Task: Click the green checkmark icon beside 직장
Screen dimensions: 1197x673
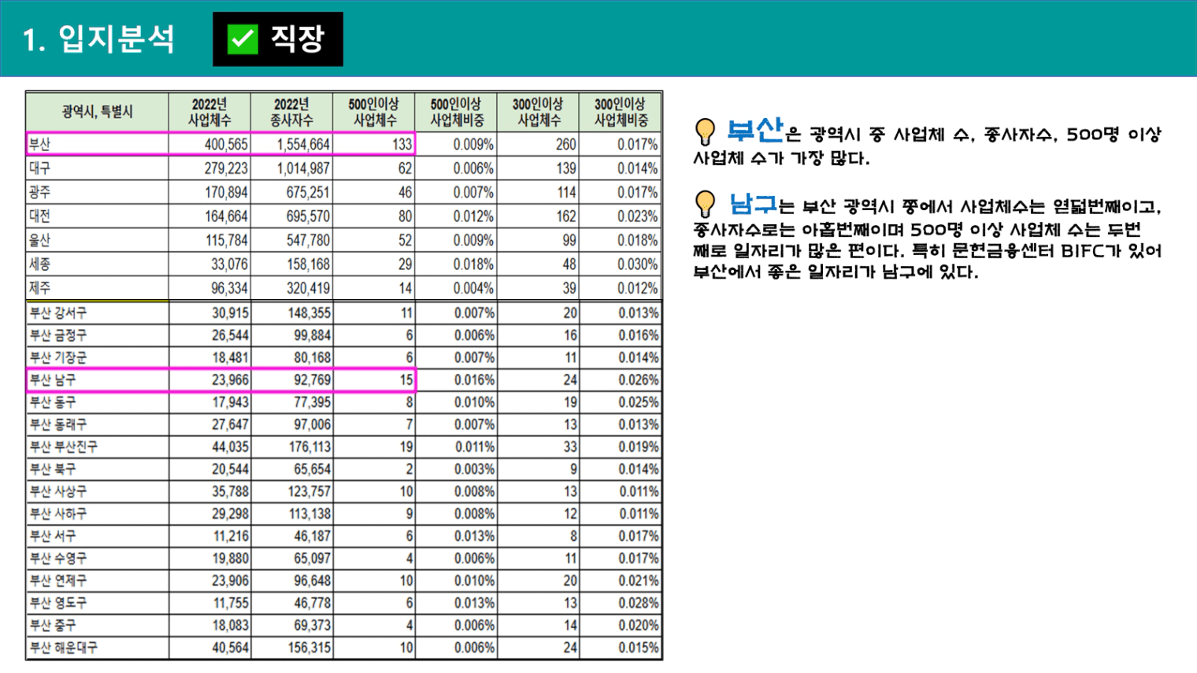Action: click(243, 39)
